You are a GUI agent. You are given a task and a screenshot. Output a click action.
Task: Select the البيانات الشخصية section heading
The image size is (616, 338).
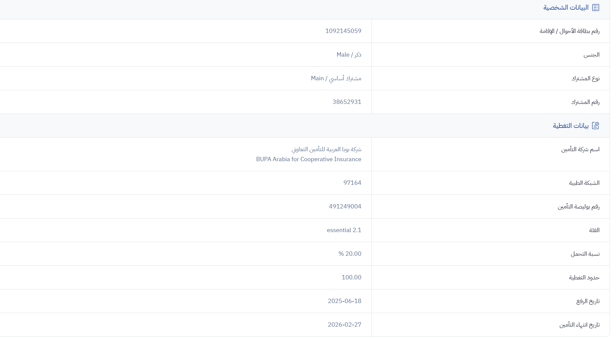point(566,8)
